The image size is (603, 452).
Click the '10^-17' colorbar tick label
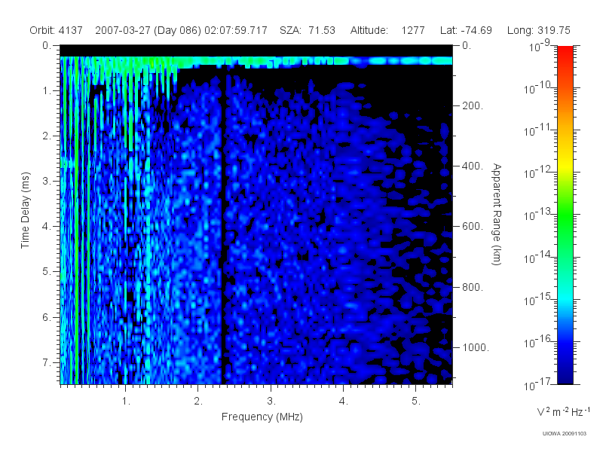click(x=537, y=384)
